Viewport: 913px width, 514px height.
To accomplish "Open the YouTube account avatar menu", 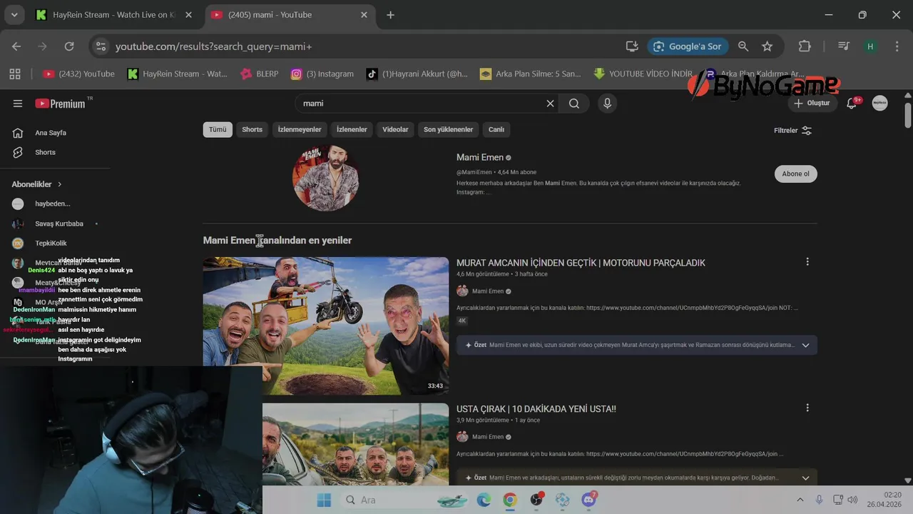I will coord(879,104).
